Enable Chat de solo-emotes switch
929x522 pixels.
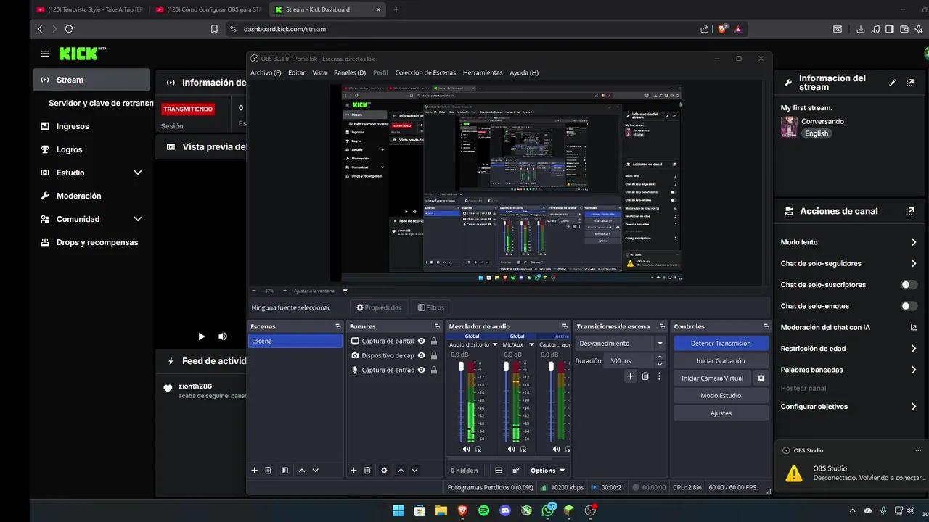(909, 306)
